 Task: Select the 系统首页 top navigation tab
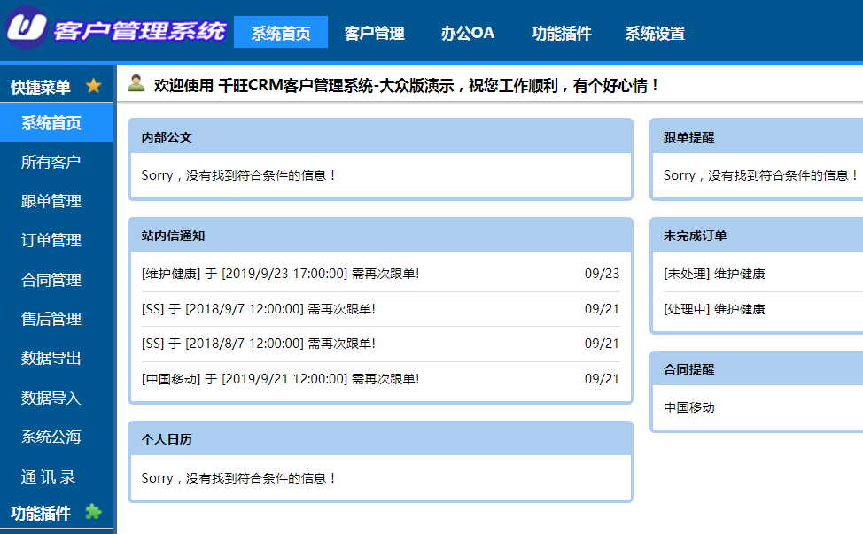(281, 34)
